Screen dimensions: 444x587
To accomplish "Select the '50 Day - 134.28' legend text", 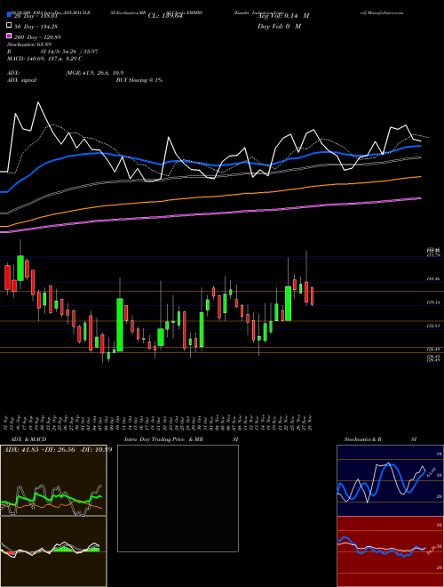I will (x=36, y=27).
